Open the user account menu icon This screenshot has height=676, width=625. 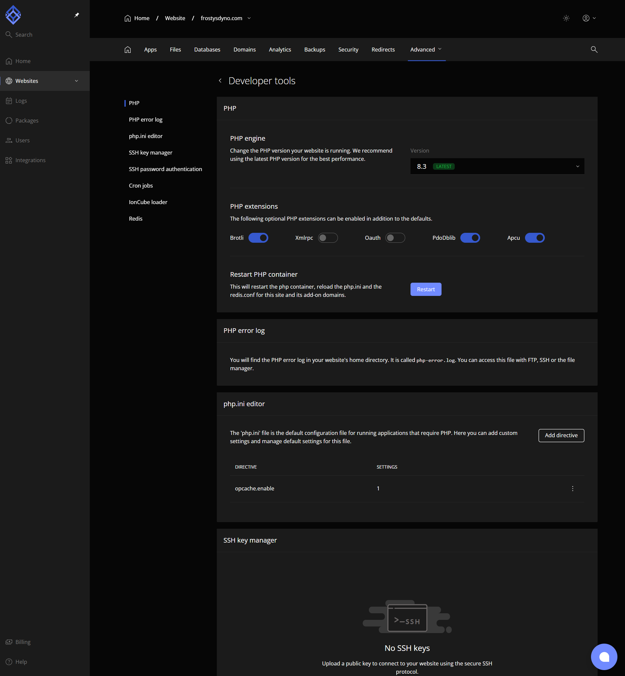pyautogui.click(x=589, y=18)
